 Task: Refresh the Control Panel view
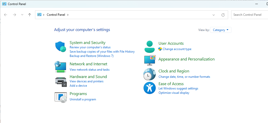223,15
